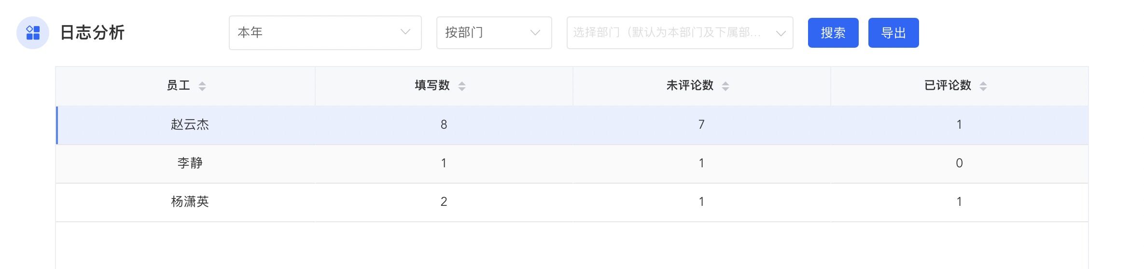The width and height of the screenshot is (1144, 269).
Task: Click the 未评论数 column header text
Action: click(690, 86)
